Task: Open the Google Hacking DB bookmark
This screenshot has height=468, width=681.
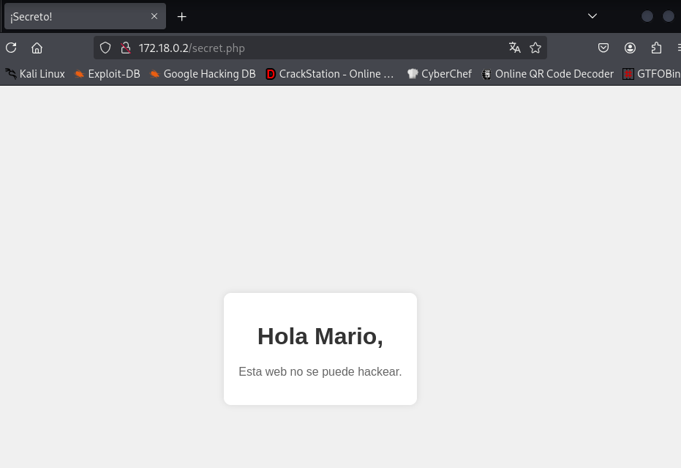Action: point(203,74)
